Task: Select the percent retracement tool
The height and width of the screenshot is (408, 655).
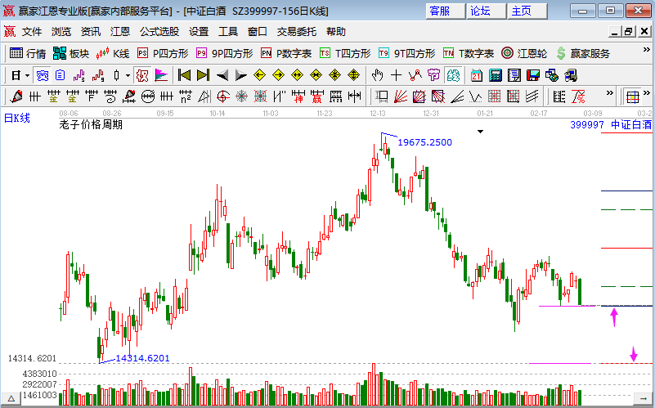Action: (x=578, y=96)
